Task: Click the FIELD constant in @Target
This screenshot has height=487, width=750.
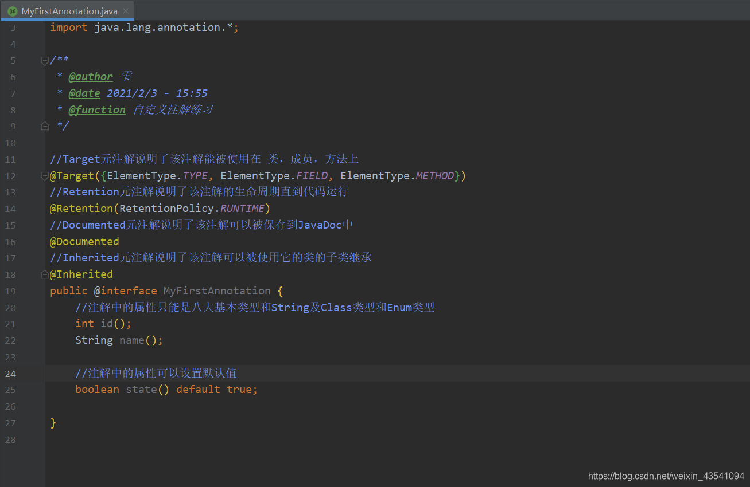Action: [x=313, y=176]
